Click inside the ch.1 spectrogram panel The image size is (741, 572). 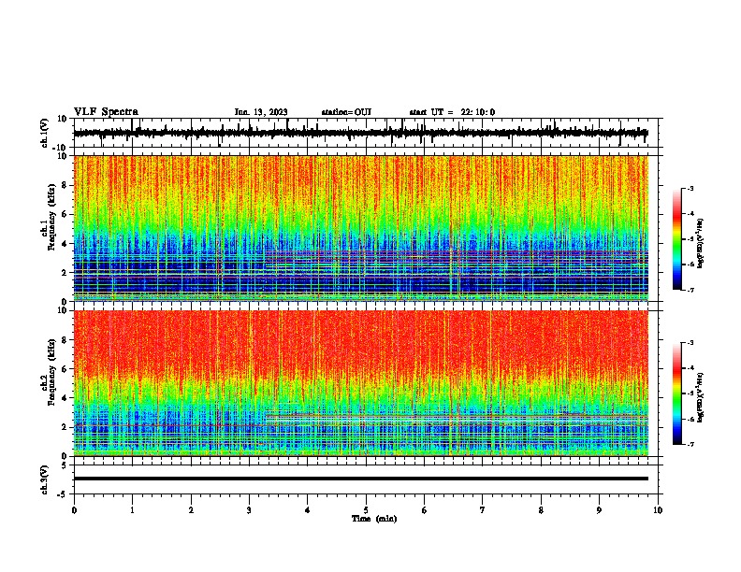(361, 228)
